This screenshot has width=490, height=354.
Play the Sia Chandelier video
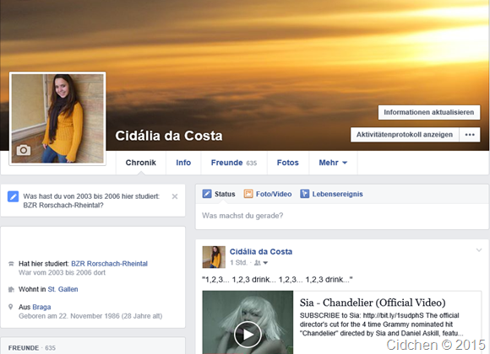tap(248, 335)
